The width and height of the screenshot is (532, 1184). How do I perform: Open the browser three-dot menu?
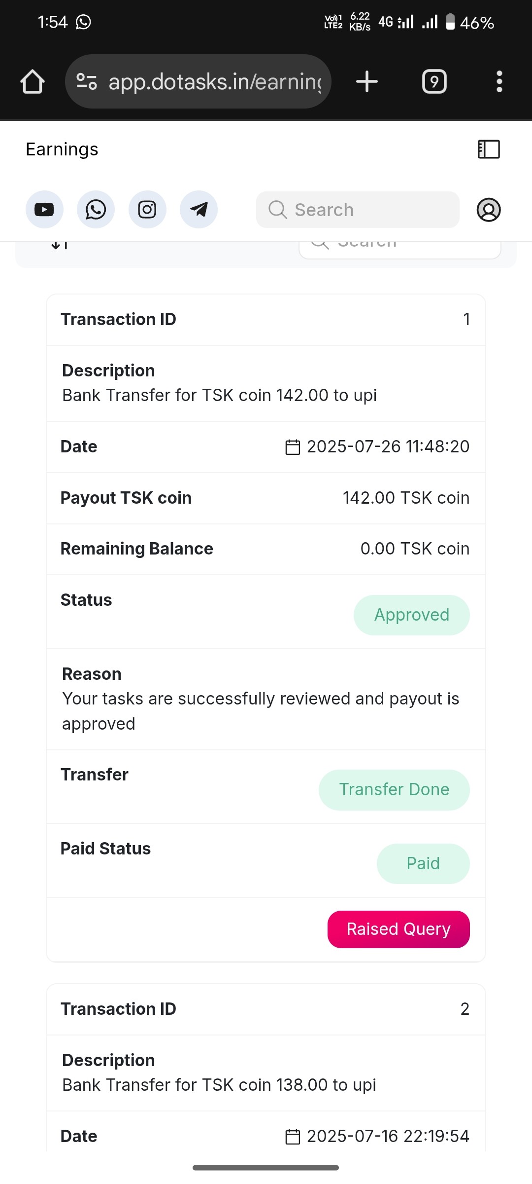point(499,81)
